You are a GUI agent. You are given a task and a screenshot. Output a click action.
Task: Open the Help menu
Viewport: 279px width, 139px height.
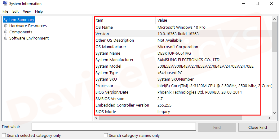click(39, 11)
